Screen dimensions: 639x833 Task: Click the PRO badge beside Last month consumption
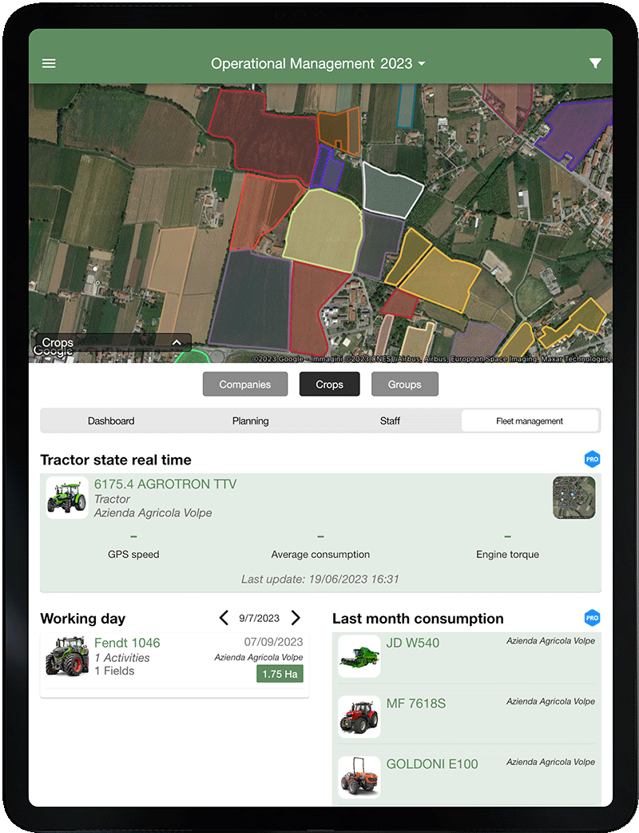click(x=593, y=618)
